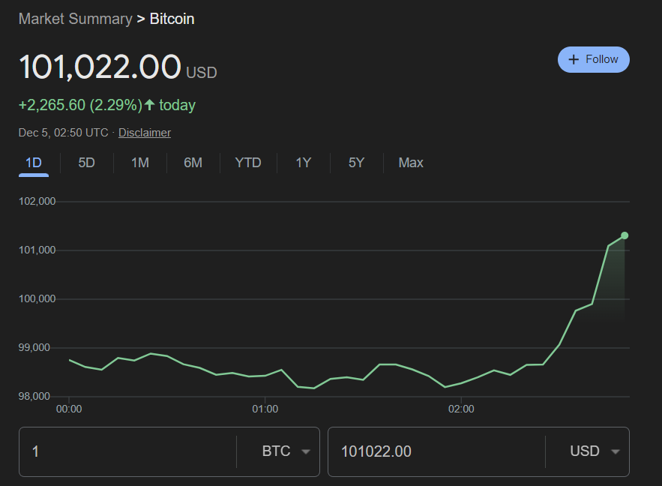Open the BTC currency dropdown
This screenshot has width=662, height=486.
coord(286,451)
